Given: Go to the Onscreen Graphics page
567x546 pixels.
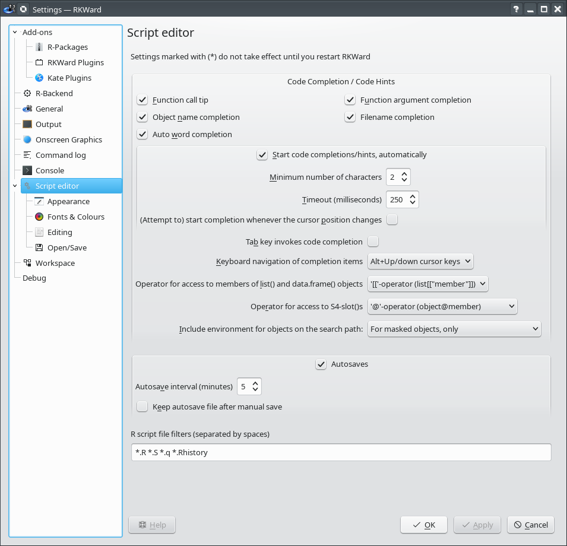Looking at the screenshot, I should coord(69,139).
